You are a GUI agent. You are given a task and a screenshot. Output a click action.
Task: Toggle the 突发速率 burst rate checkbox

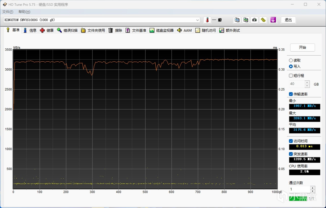click(x=291, y=154)
